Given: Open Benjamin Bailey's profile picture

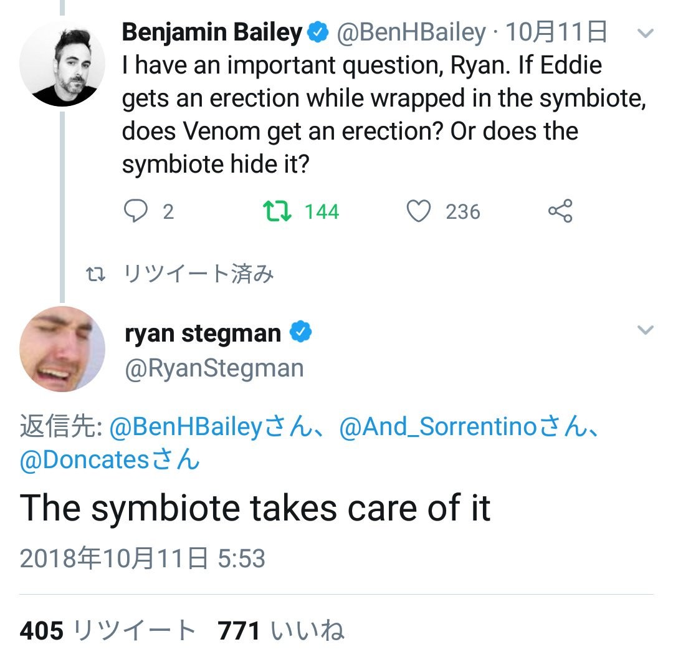Looking at the screenshot, I should coord(62,63).
